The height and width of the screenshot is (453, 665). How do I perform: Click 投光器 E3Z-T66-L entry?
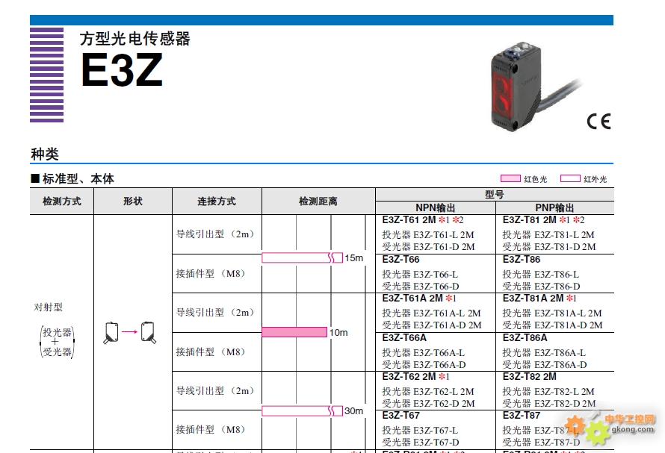click(420, 274)
